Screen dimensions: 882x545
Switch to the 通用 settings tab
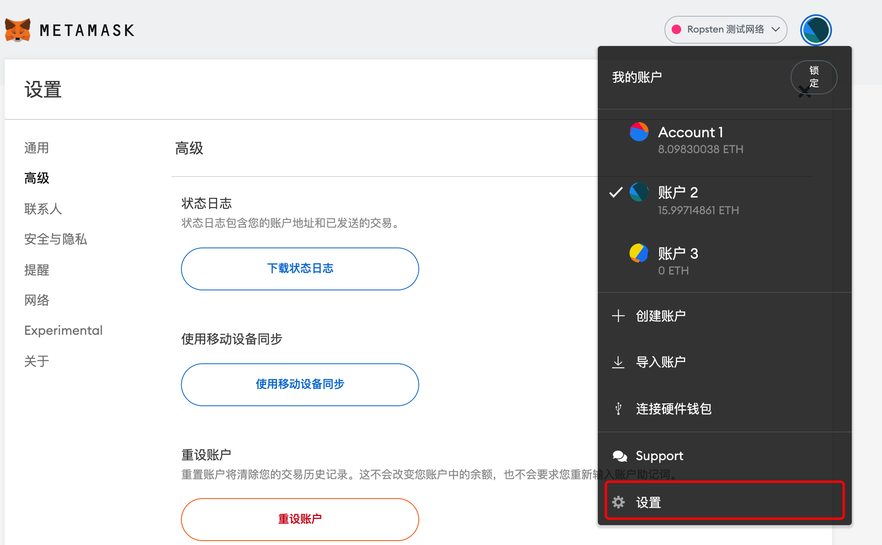pos(37,148)
